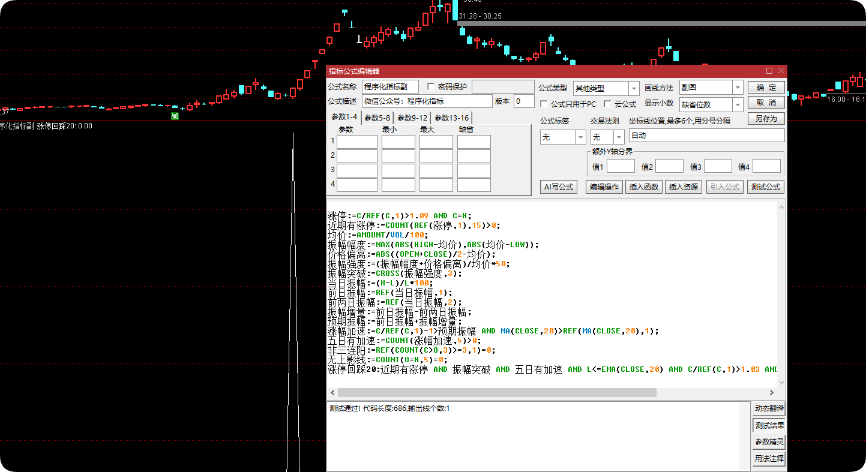Run the 测试公式 button
This screenshot has height=472, width=866.
[766, 187]
